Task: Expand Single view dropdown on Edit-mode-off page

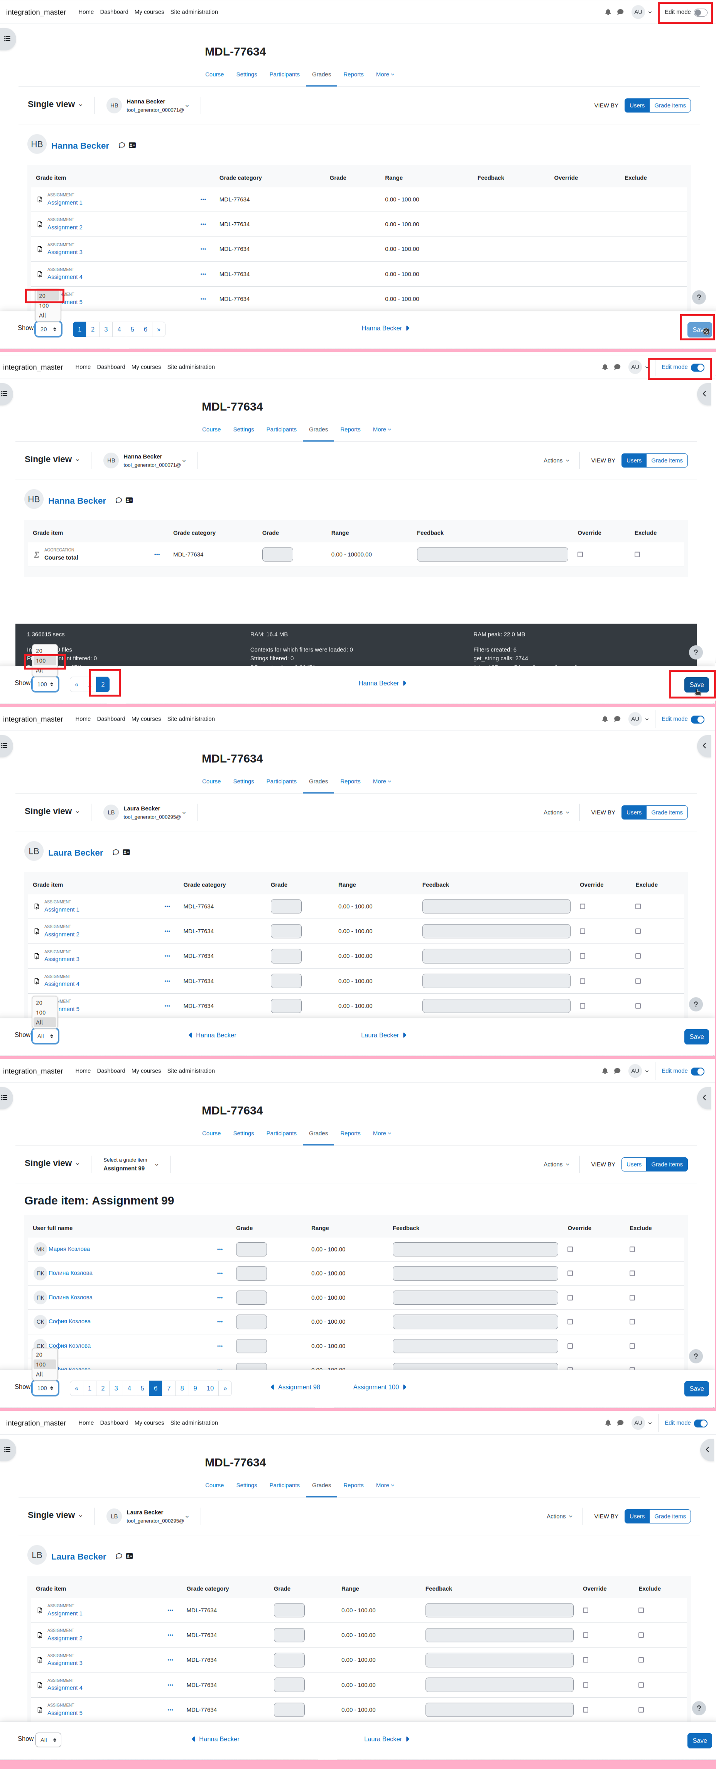Action: coord(55,104)
